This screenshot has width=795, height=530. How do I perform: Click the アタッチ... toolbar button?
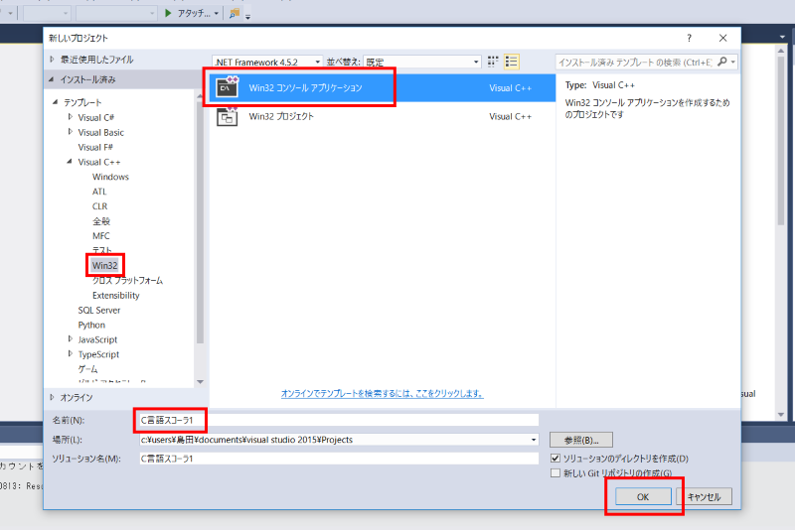[x=193, y=13]
